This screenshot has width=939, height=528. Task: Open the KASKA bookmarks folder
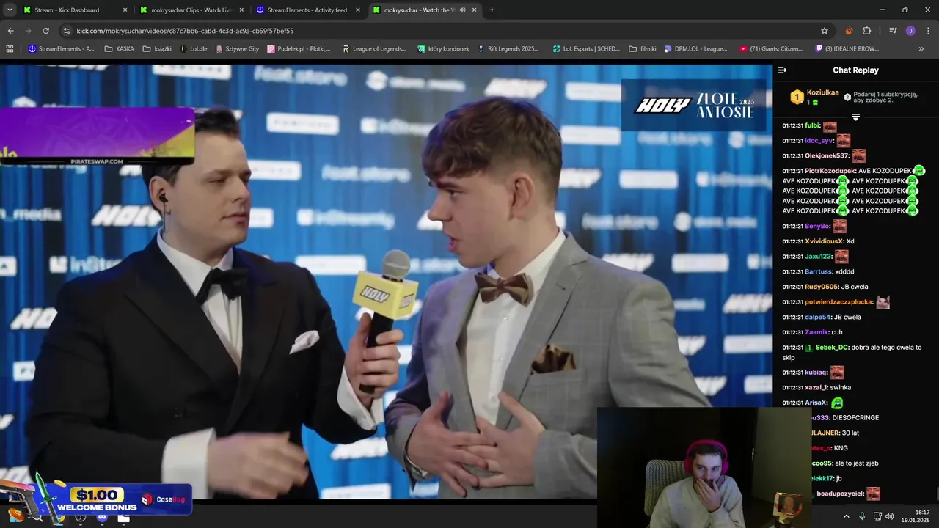click(120, 49)
